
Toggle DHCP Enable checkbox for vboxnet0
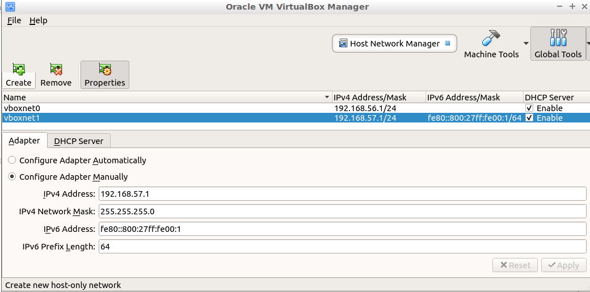(529, 108)
